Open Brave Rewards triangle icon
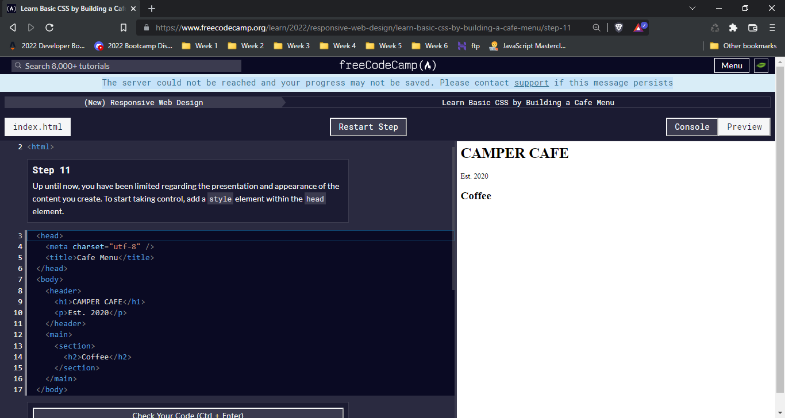This screenshot has height=418, width=785. coord(638,27)
